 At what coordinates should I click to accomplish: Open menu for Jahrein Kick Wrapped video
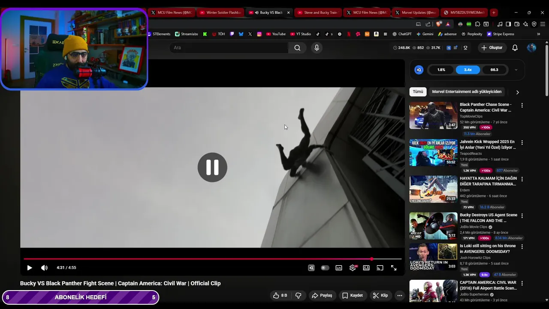point(522,142)
